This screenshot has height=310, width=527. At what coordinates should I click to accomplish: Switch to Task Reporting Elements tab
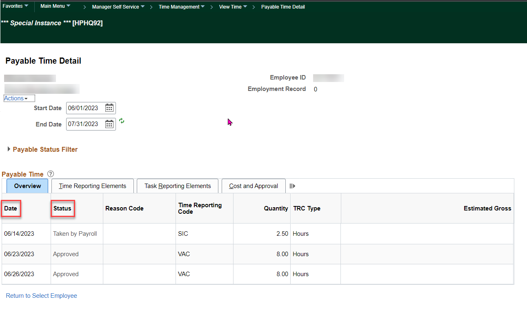click(x=178, y=186)
